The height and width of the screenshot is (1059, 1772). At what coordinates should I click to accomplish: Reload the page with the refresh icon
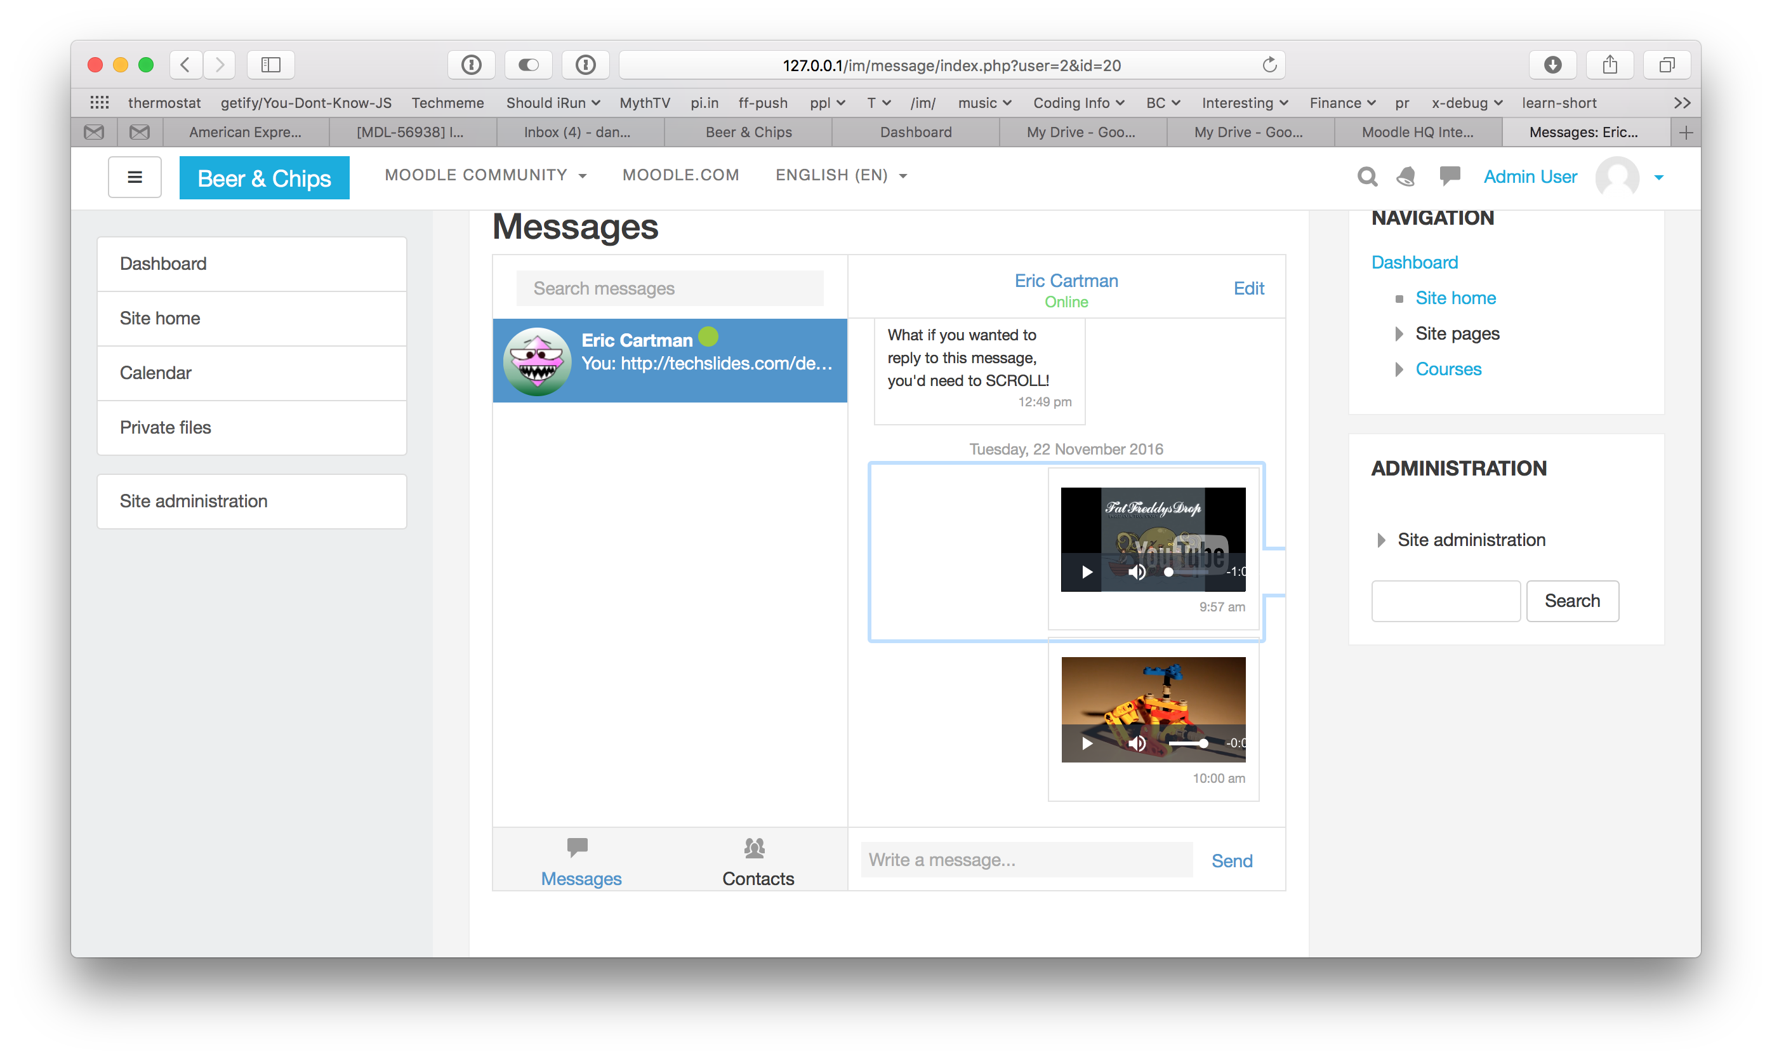point(1269,65)
